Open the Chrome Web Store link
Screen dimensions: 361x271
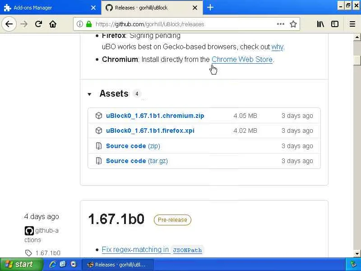[x=242, y=60]
